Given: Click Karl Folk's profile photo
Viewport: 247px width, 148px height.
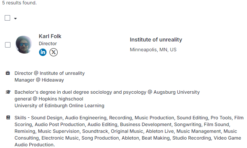Looking at the screenshot, I should [x=24, y=45].
